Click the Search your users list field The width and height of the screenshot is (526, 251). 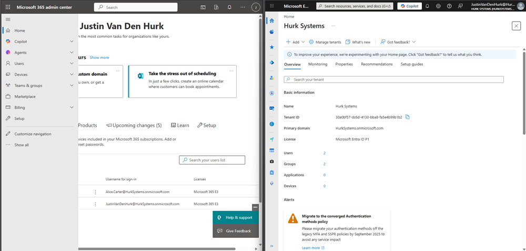(x=212, y=160)
